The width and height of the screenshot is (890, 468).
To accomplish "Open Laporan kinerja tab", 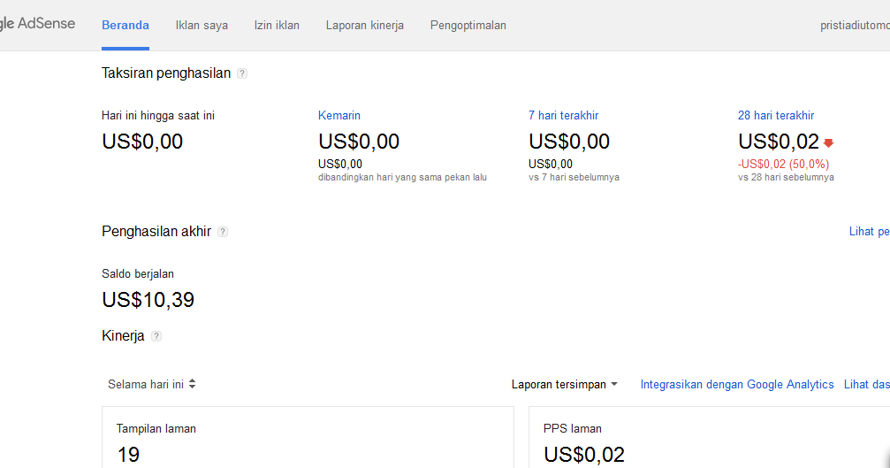I will click(x=365, y=26).
